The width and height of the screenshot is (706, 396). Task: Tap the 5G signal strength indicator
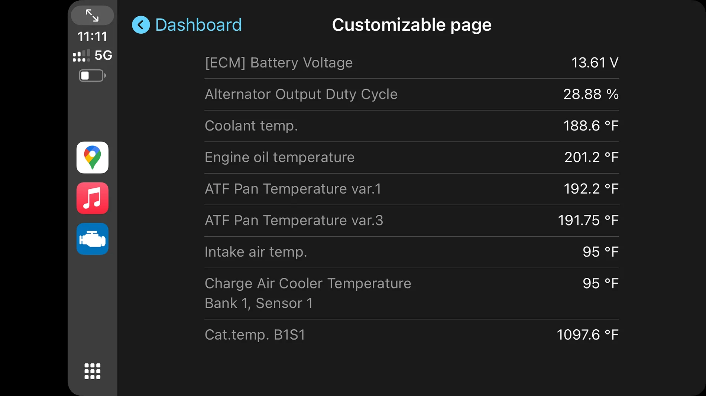click(x=92, y=56)
